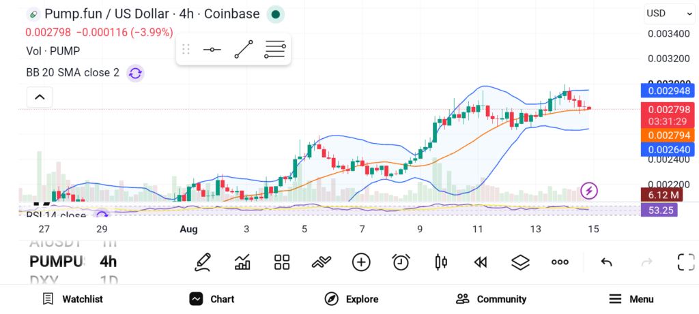Undo the last chart action
699x314 pixels.
[x=606, y=262]
